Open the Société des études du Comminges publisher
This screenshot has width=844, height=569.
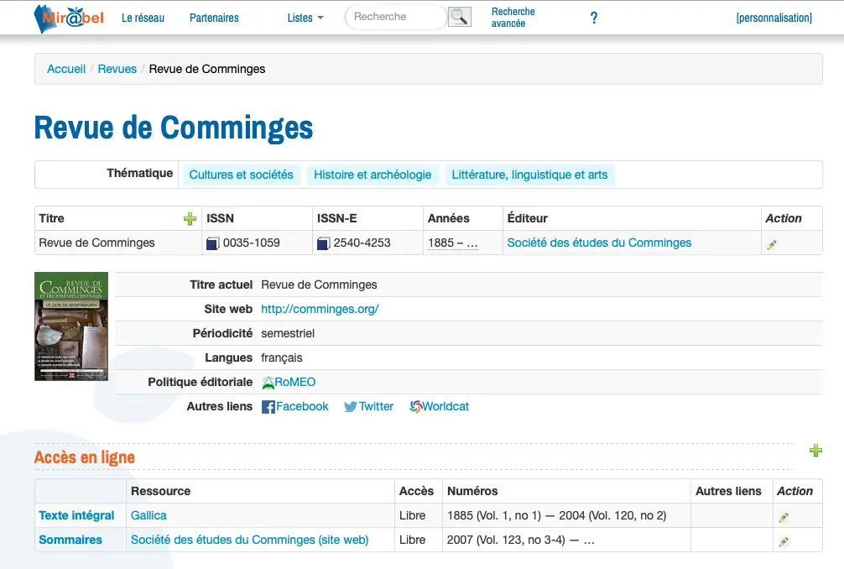point(599,243)
